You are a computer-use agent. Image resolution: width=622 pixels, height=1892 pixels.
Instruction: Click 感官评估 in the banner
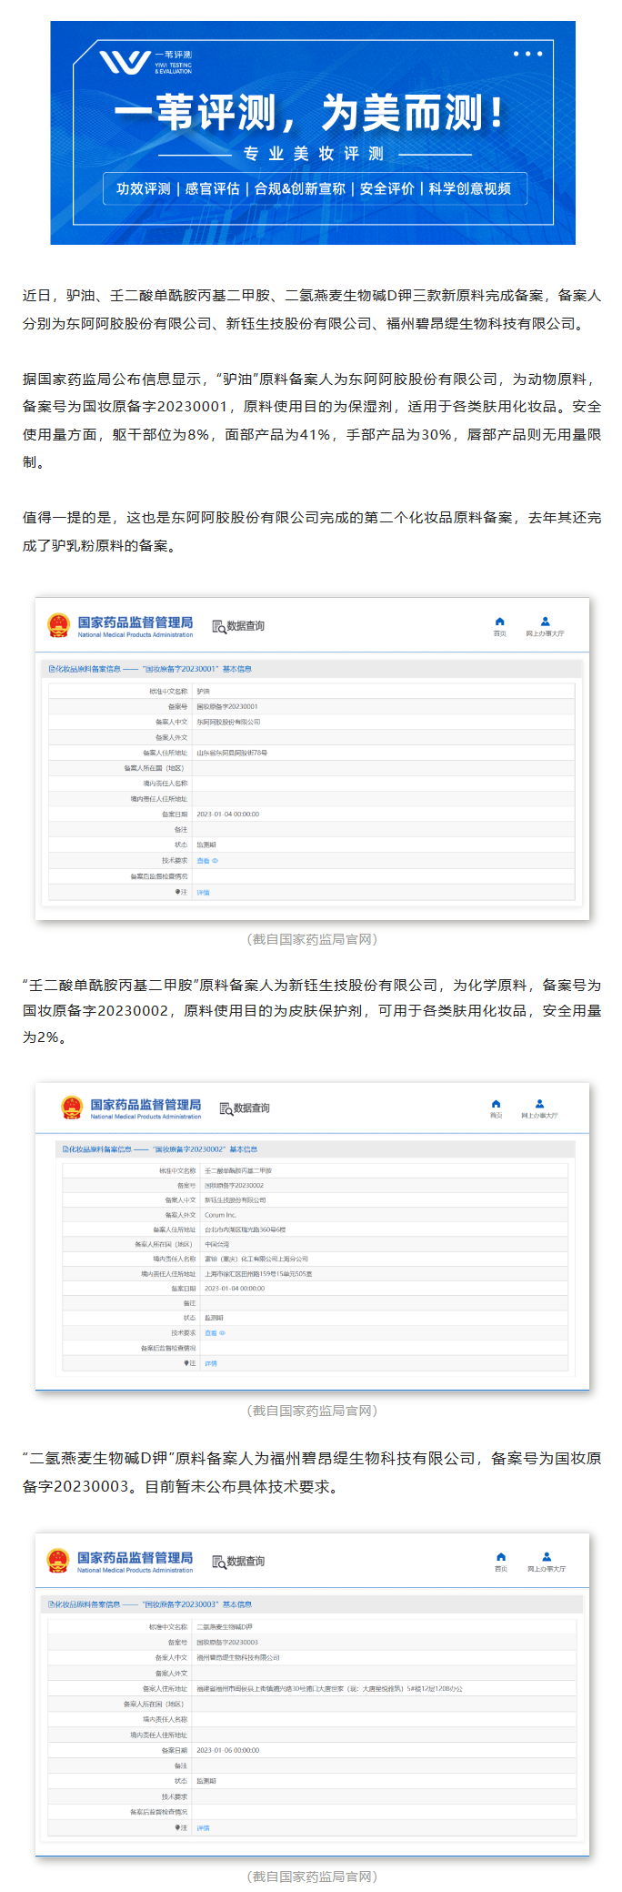tap(213, 188)
